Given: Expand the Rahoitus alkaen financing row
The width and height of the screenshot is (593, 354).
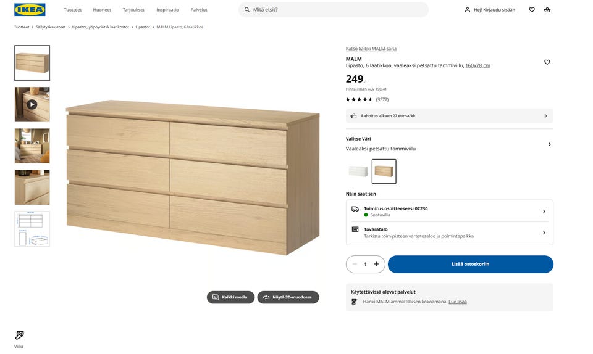Looking at the screenshot, I should tap(545, 116).
